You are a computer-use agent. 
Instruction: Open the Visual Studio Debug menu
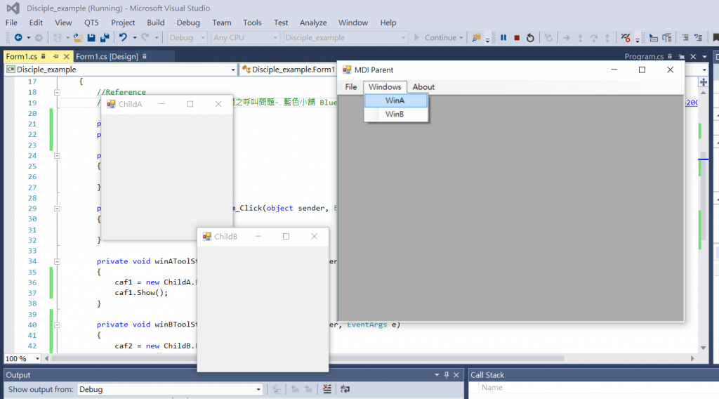pos(188,22)
